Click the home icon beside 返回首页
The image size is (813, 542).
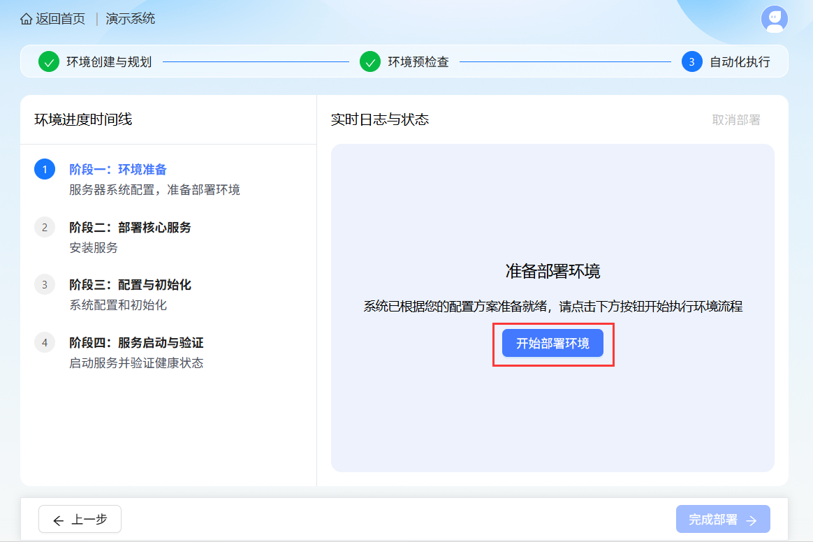[x=26, y=19]
